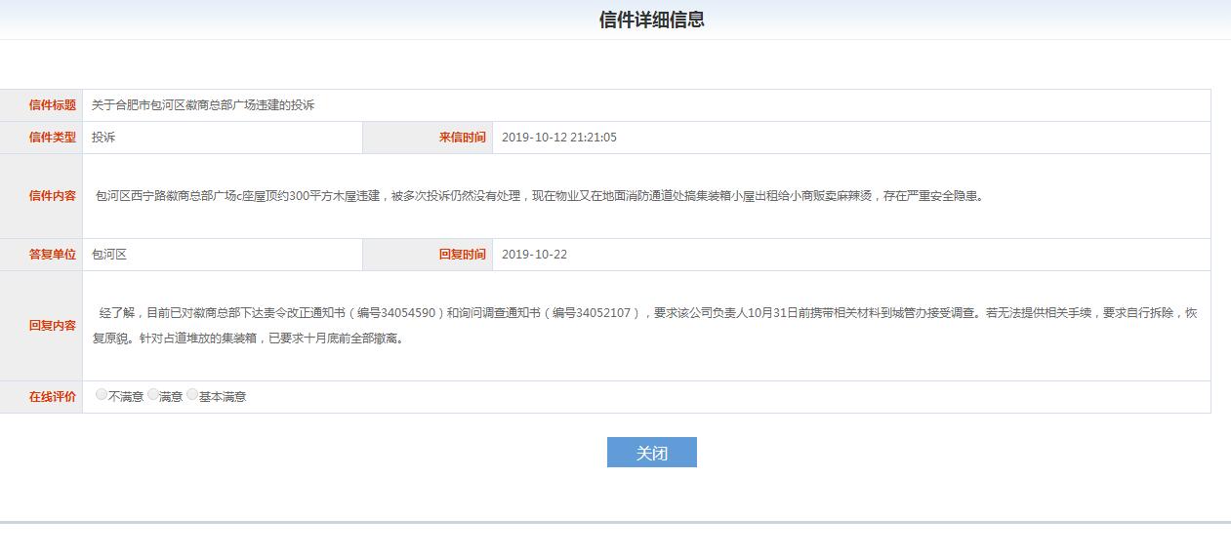The height and width of the screenshot is (558, 1231).
Task: Select the 不满意 radio button
Action: (x=102, y=395)
